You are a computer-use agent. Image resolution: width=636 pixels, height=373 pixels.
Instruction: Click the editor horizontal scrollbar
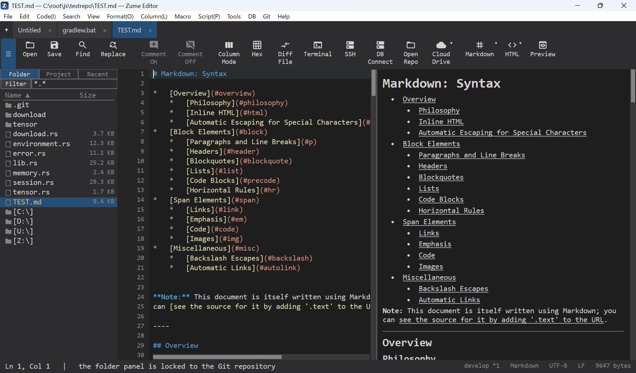(217, 357)
